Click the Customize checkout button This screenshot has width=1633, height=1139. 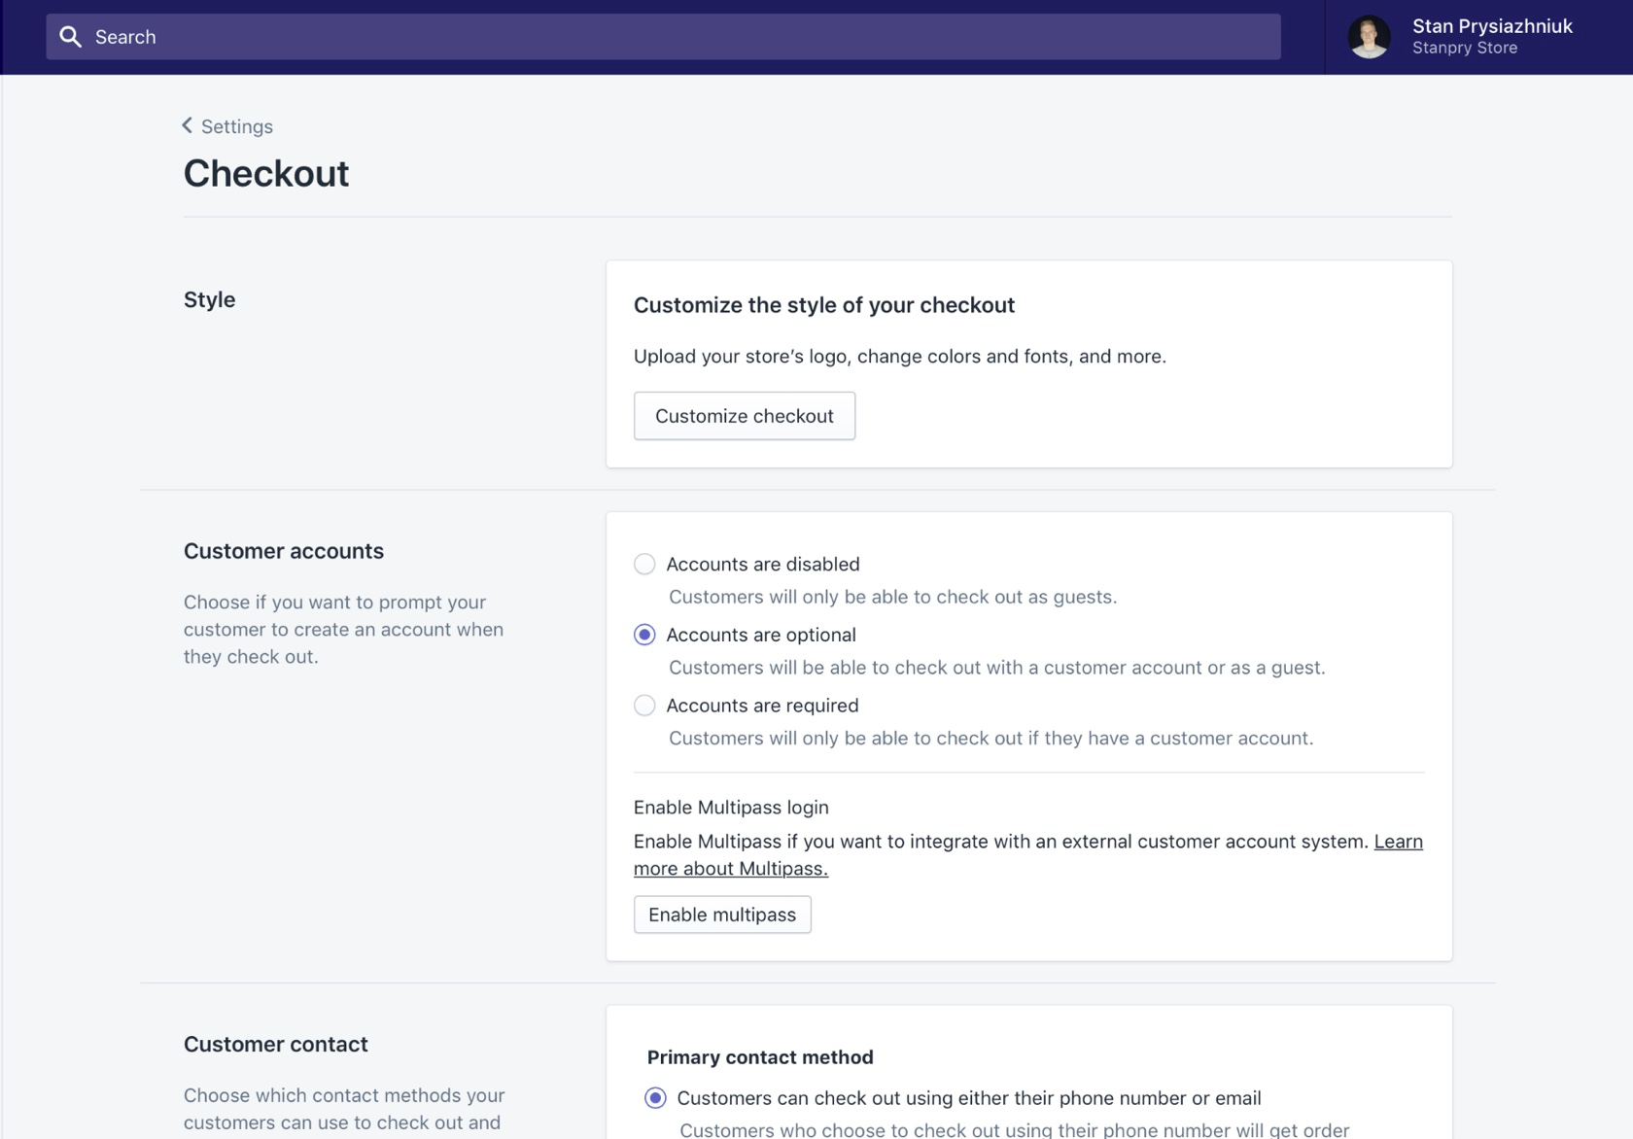coord(745,416)
